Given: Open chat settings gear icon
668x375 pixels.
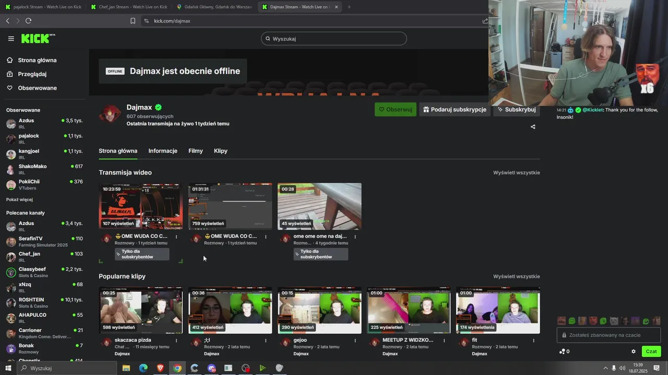Looking at the screenshot, I should [634, 352].
